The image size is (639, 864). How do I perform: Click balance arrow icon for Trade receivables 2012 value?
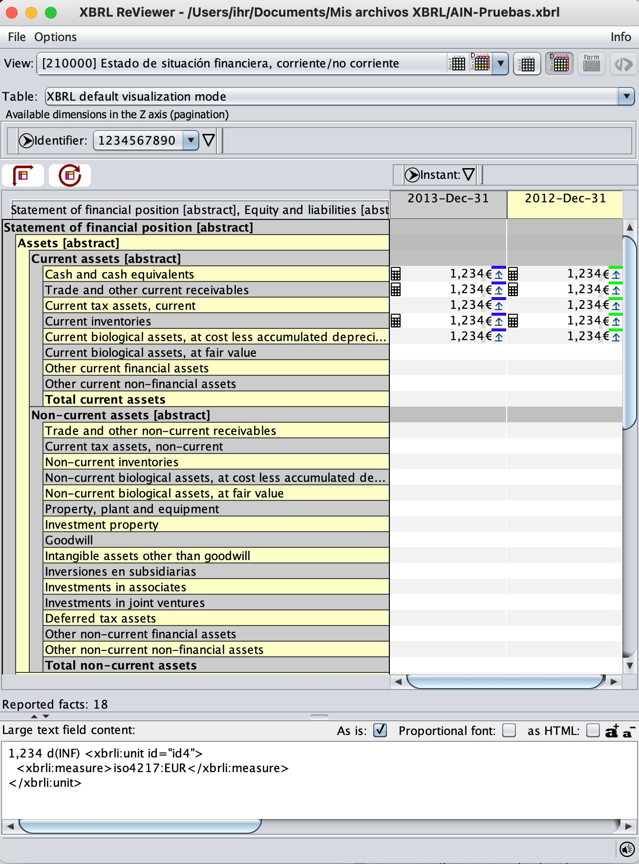tap(616, 290)
